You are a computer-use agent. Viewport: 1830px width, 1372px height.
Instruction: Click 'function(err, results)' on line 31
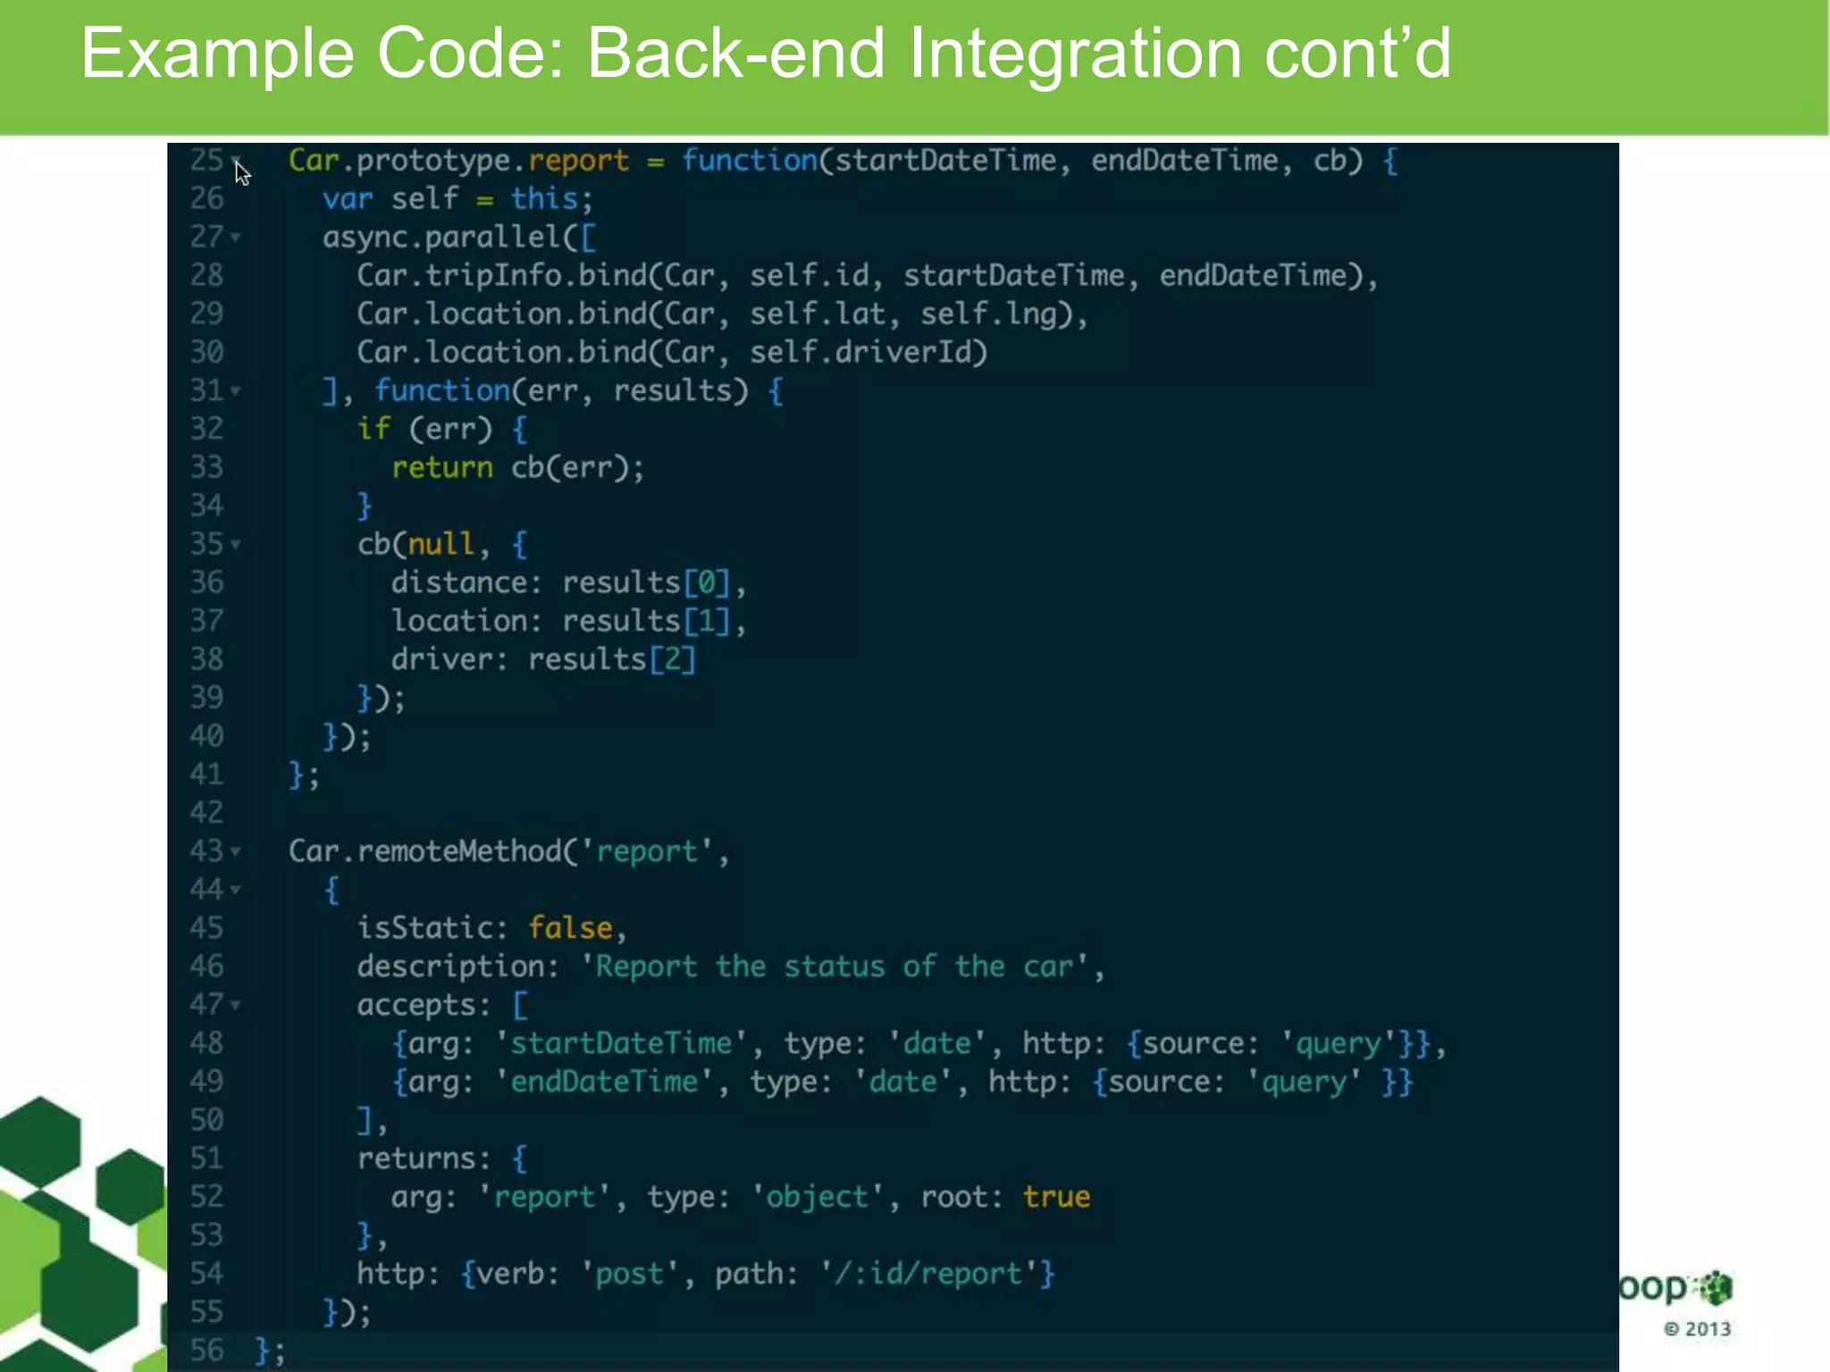(561, 390)
